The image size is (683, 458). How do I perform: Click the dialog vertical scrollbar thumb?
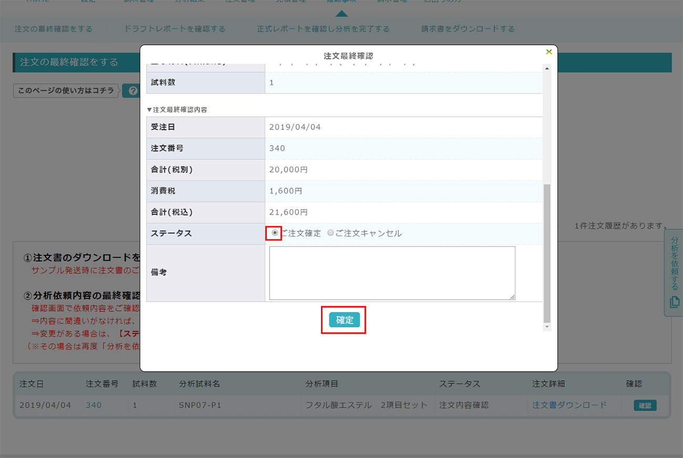tap(547, 253)
